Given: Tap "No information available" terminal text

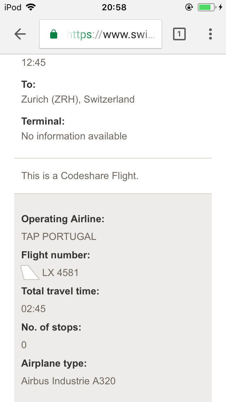Looking at the screenshot, I should click(74, 136).
